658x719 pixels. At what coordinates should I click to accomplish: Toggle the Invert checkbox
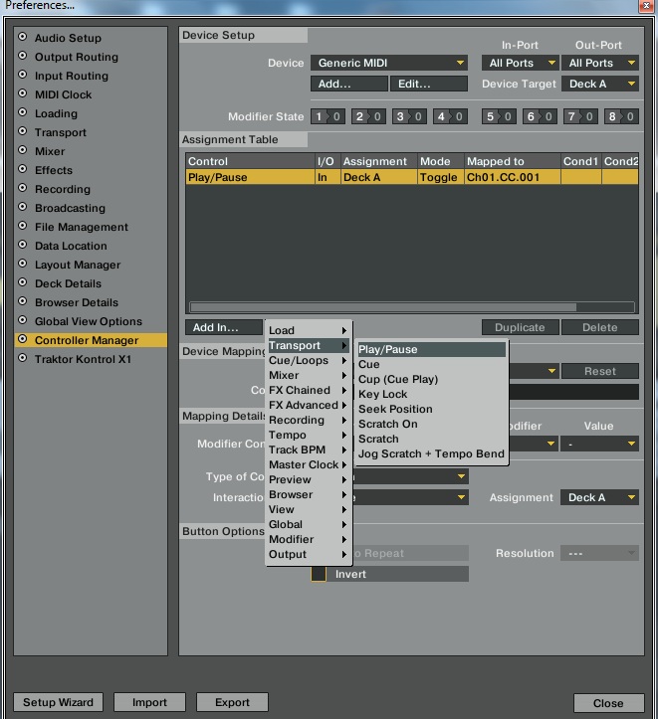(319, 574)
